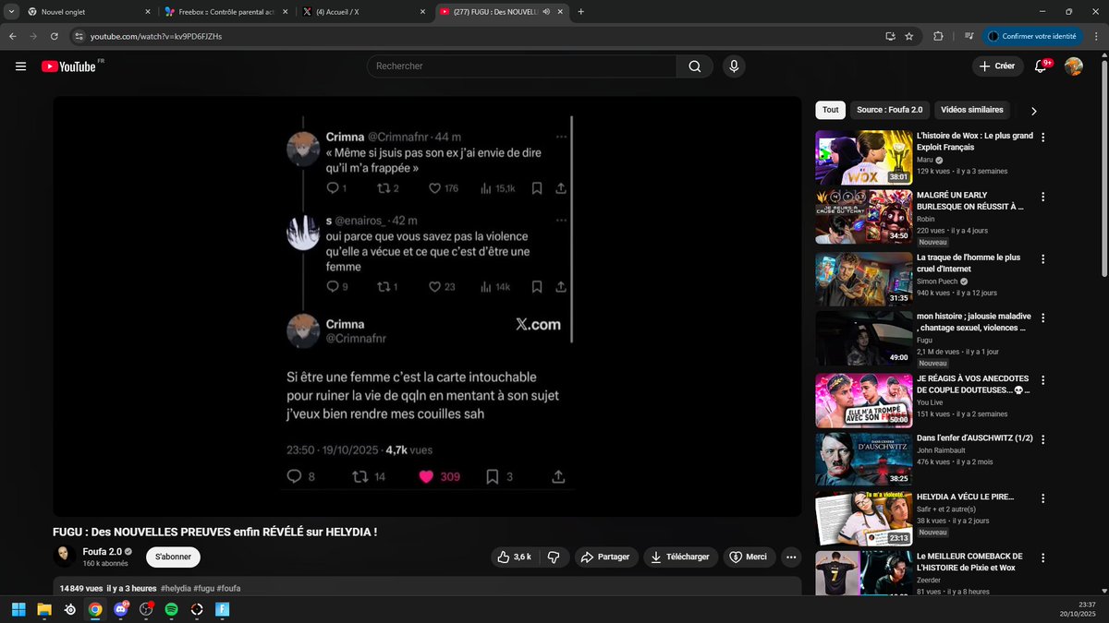The height and width of the screenshot is (623, 1109).
Task: Open the YouTube guide hamburger menu
Action: 20,66
